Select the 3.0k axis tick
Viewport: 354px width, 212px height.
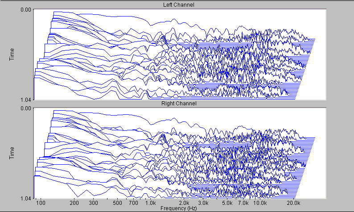pos(204,203)
